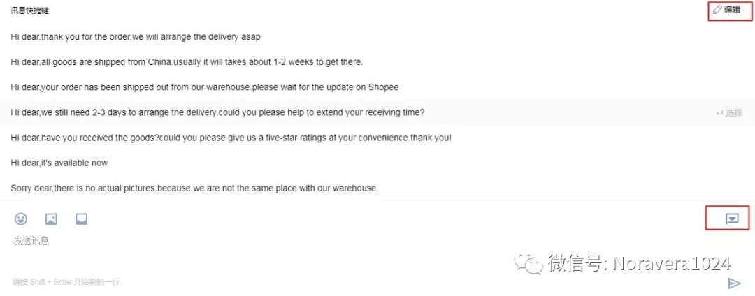This screenshot has height=296, width=755.
Task: Click 选择 on the highlighted message row
Action: pos(734,113)
